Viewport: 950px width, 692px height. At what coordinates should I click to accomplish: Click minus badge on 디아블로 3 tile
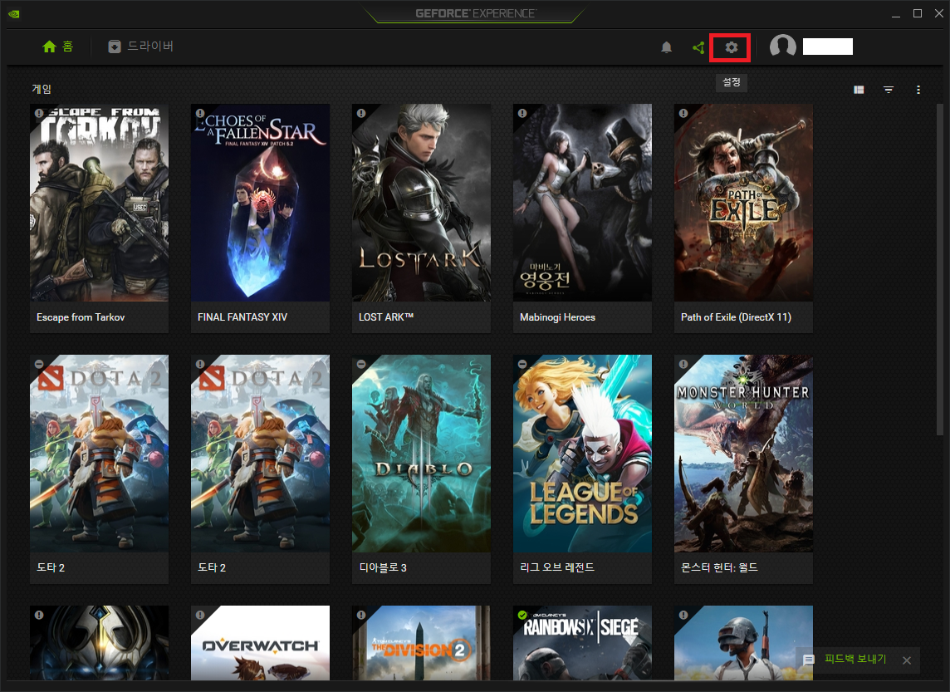(x=361, y=364)
